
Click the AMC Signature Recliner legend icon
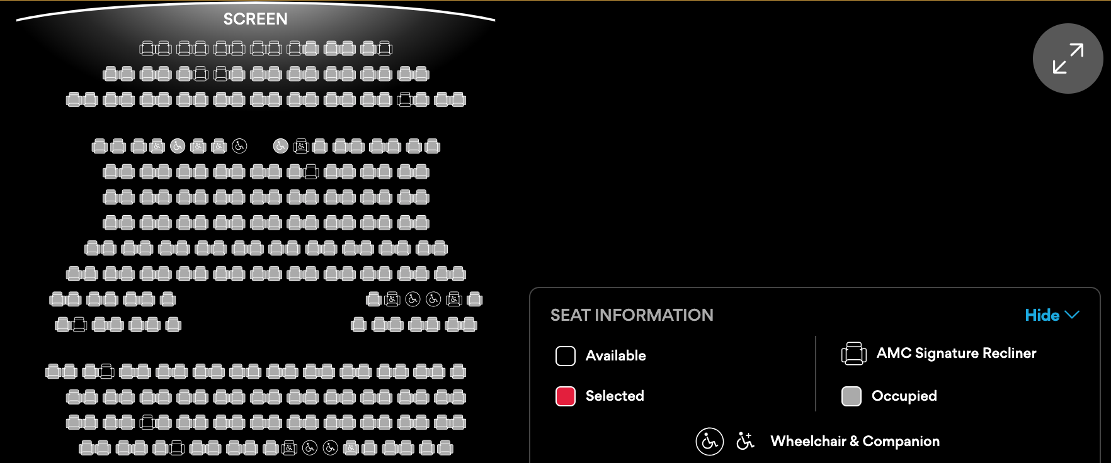[853, 354]
